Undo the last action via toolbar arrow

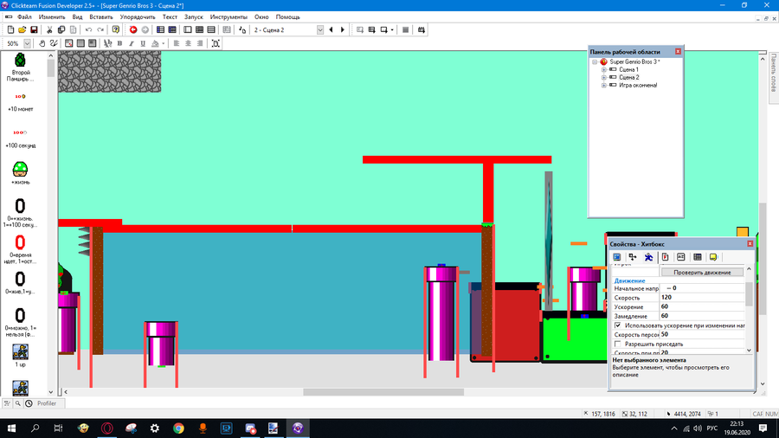pyautogui.click(x=88, y=29)
